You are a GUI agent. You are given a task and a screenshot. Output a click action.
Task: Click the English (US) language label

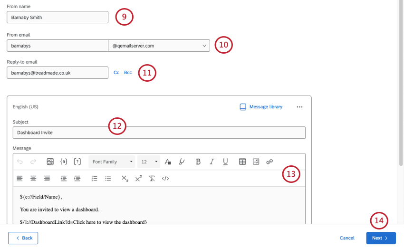pyautogui.click(x=26, y=107)
